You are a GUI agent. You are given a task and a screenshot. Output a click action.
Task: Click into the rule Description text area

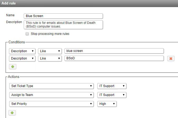tap(63, 25)
